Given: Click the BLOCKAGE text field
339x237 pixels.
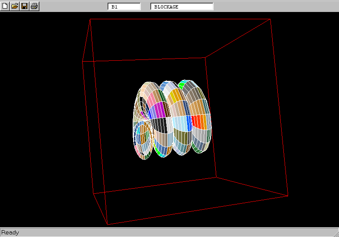Looking at the screenshot, I should tap(181, 7).
